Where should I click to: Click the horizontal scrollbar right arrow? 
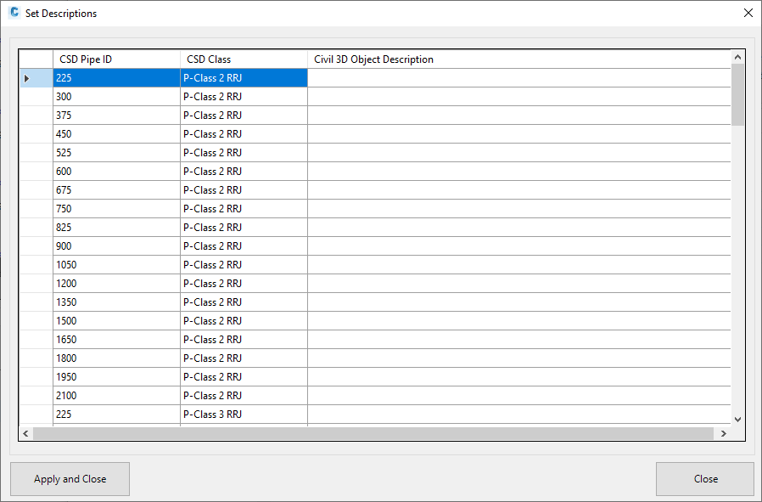coord(723,433)
